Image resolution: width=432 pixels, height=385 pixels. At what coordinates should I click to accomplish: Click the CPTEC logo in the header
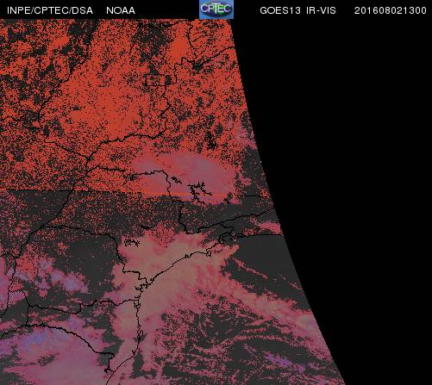pyautogui.click(x=216, y=9)
